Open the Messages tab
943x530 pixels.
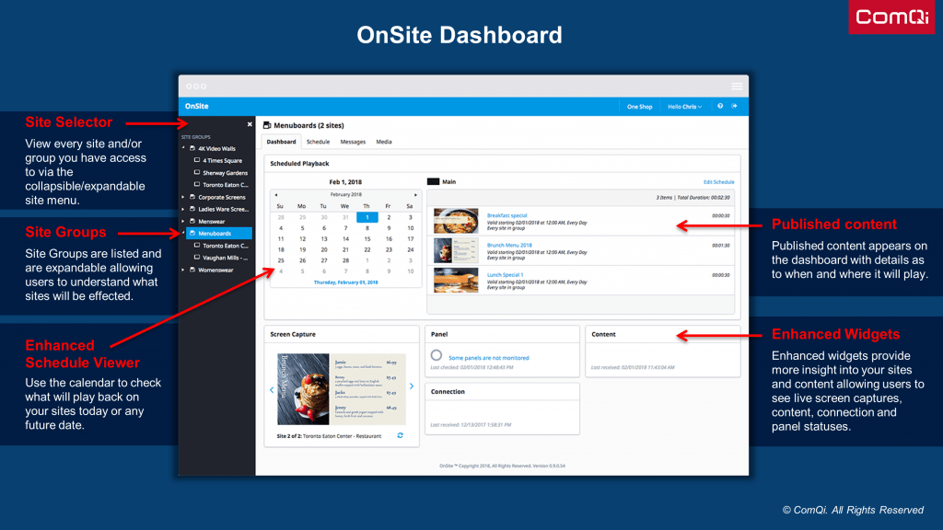tap(353, 142)
